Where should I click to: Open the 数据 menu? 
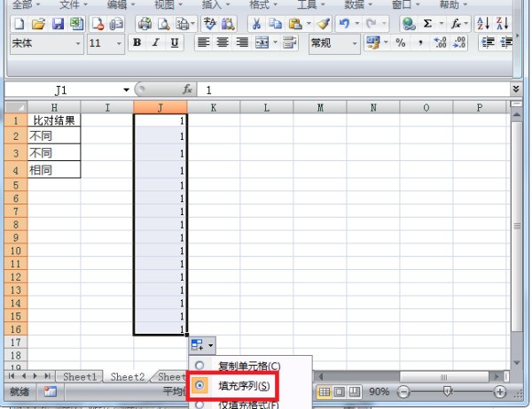click(x=358, y=4)
